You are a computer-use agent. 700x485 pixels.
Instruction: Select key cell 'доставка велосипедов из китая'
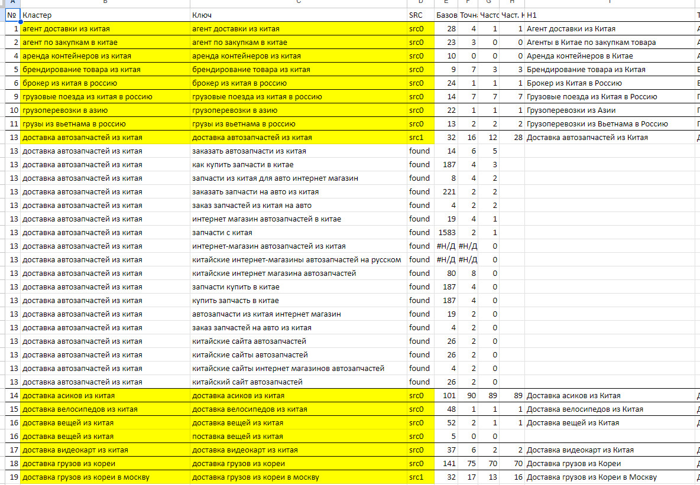pos(298,409)
